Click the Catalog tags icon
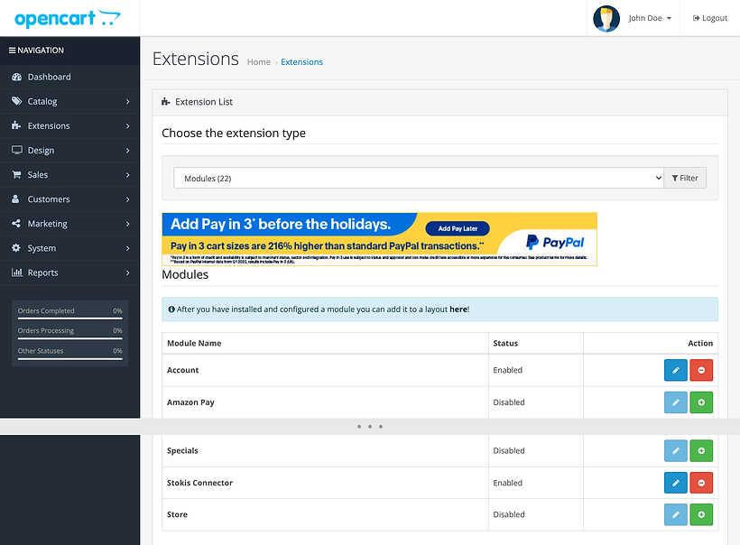This screenshot has height=545, width=740. pyautogui.click(x=16, y=101)
